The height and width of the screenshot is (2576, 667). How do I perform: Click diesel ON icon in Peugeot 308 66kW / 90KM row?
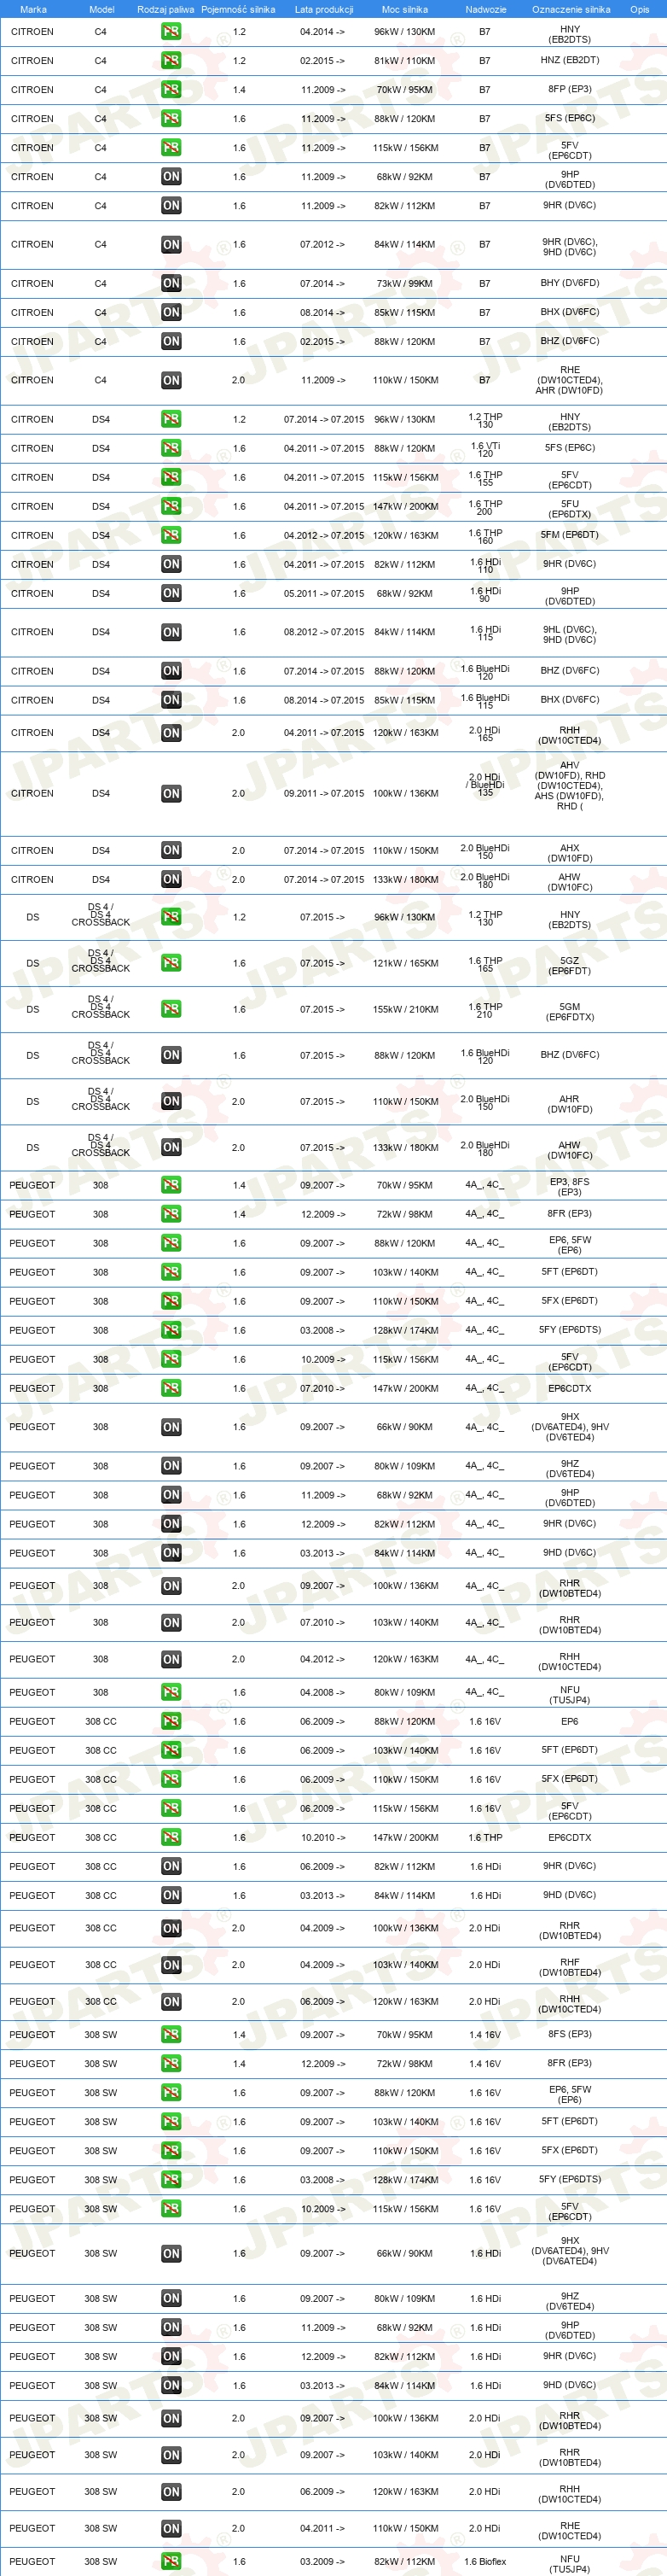coord(171,1427)
